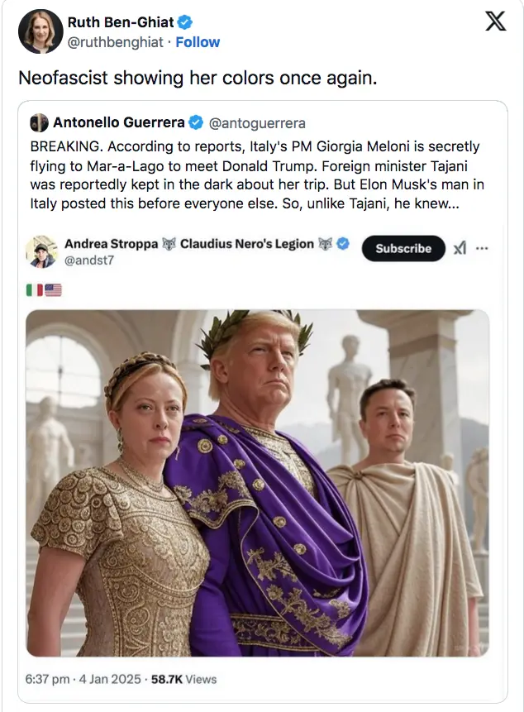Click the Antonello Guerrera display name

pos(119,122)
